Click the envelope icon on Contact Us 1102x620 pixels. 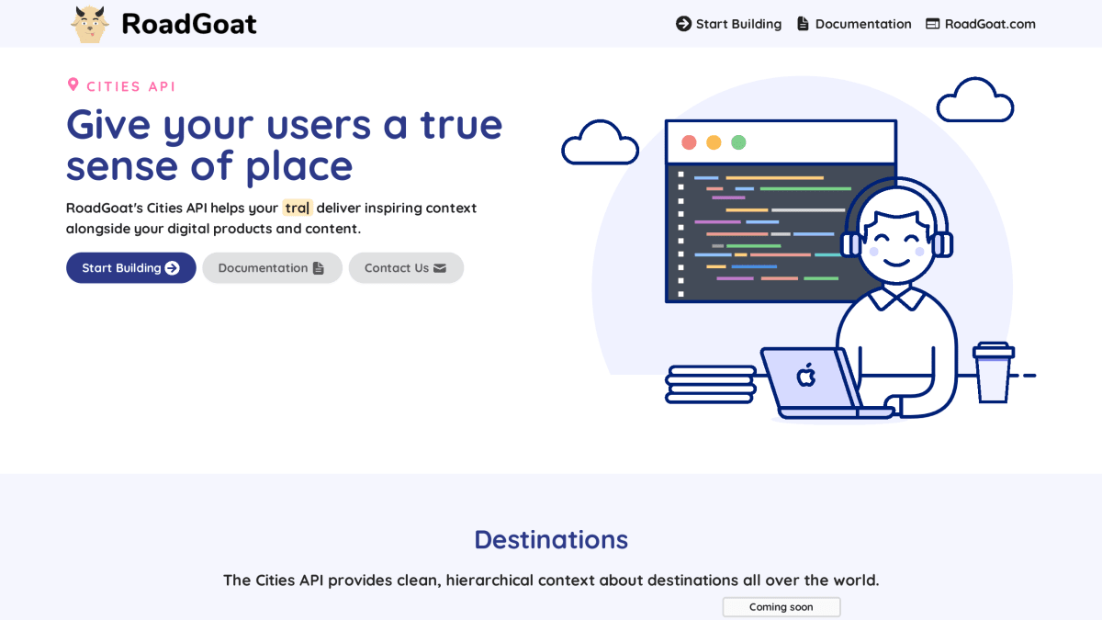click(x=440, y=268)
